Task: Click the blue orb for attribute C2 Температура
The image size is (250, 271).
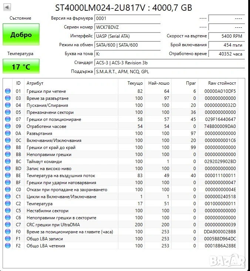Action: [8, 204]
